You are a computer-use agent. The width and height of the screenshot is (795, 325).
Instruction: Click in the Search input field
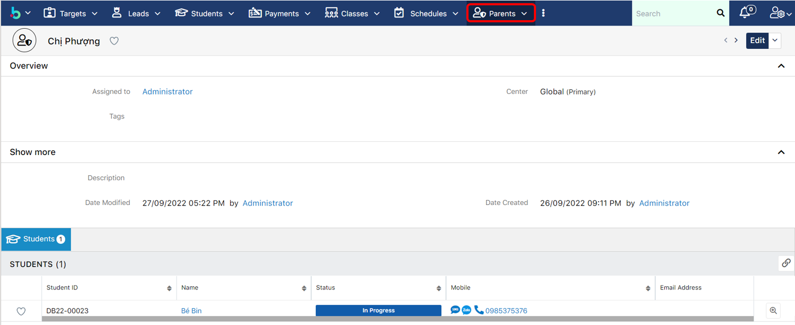point(673,13)
